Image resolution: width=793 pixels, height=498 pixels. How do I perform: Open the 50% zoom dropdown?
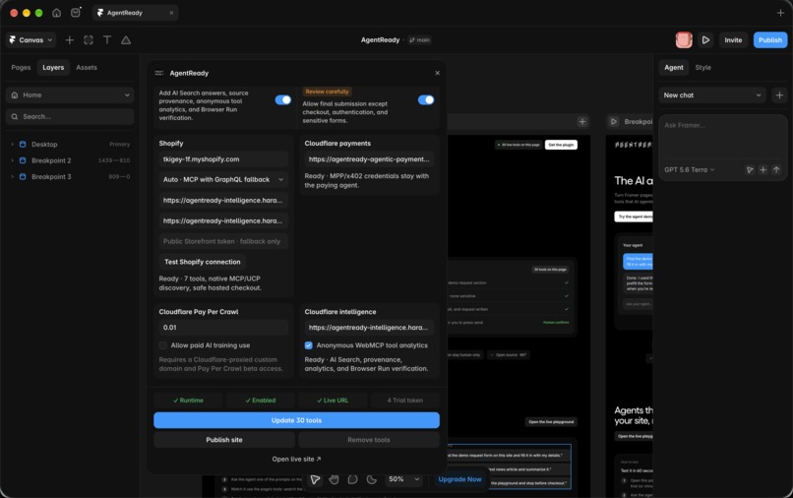click(403, 479)
